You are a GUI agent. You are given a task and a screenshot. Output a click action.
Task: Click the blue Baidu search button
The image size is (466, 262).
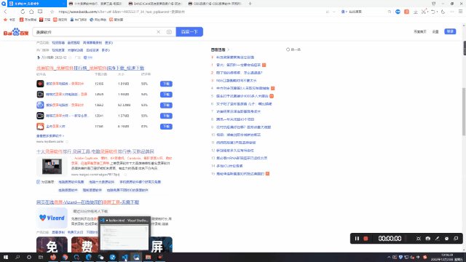pos(189,32)
